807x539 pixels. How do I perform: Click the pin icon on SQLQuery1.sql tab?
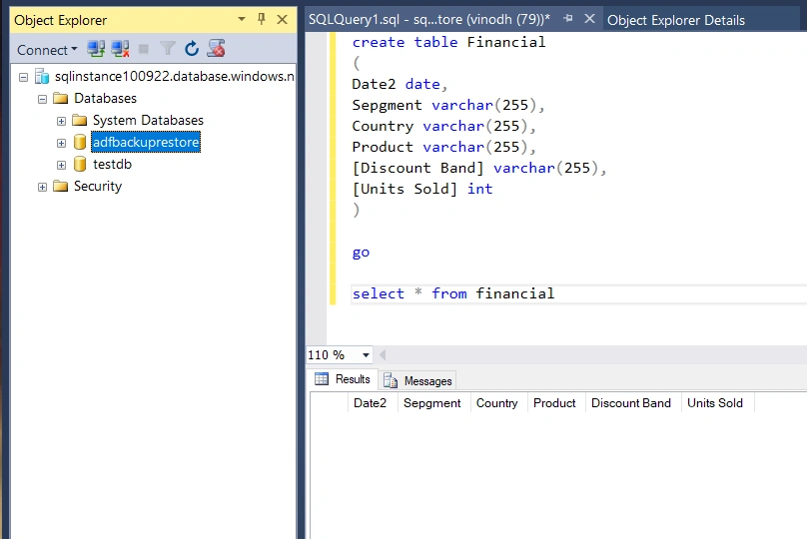coord(568,19)
